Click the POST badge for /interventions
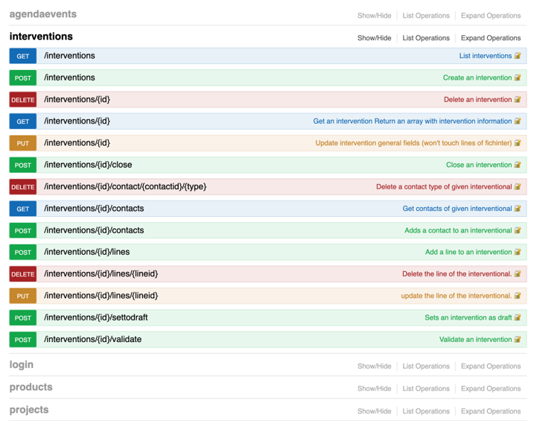The image size is (534, 421). click(x=23, y=77)
